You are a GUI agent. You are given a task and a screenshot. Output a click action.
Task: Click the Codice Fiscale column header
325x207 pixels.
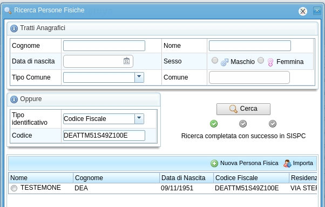point(251,178)
